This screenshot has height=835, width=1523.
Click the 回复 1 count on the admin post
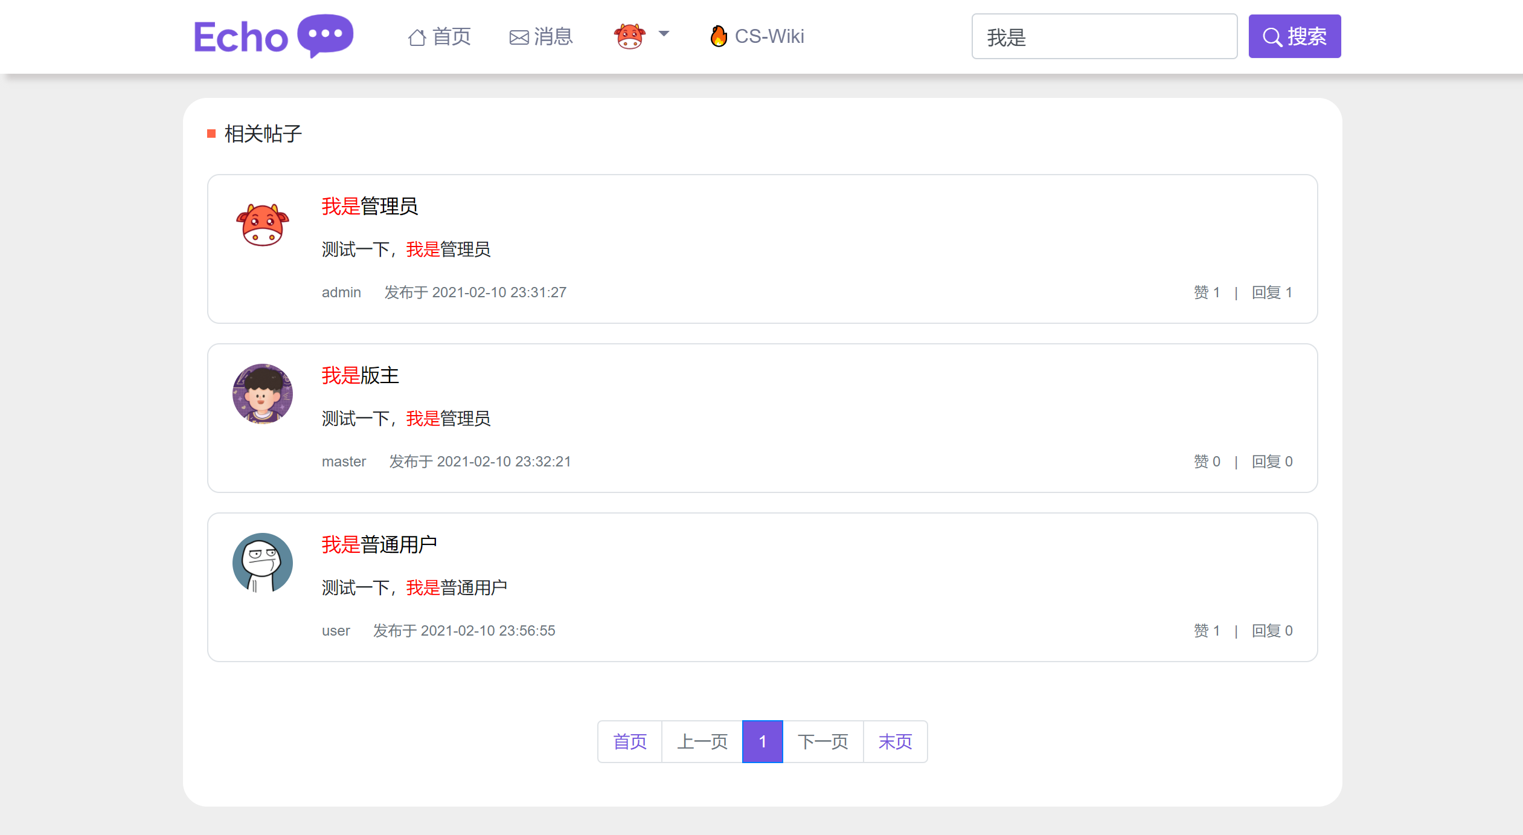click(x=1272, y=292)
